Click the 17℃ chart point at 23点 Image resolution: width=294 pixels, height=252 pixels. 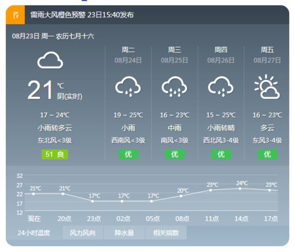tap(92, 201)
